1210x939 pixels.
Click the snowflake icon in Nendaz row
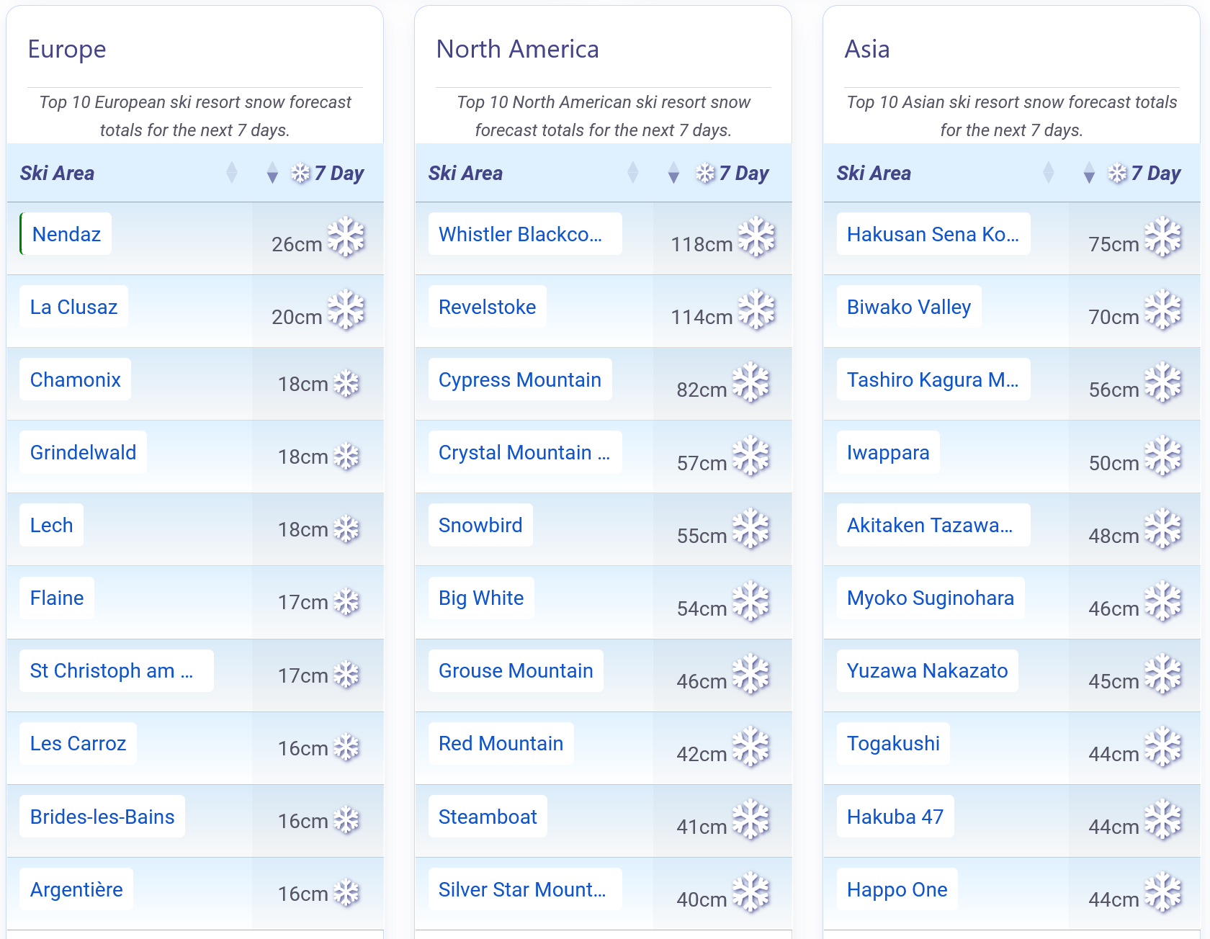346,237
